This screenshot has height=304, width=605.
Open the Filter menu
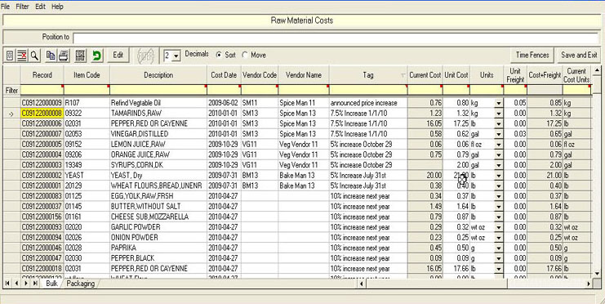(22, 7)
